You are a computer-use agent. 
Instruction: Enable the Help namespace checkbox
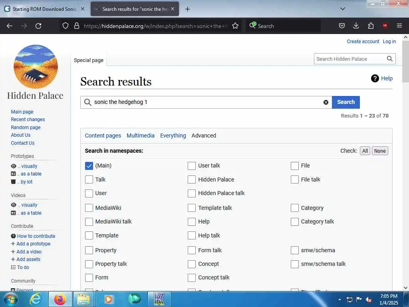[192, 221]
